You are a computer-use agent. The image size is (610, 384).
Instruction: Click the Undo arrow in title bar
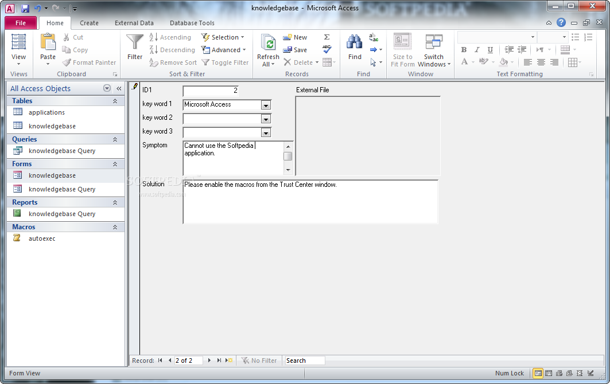[x=38, y=8]
